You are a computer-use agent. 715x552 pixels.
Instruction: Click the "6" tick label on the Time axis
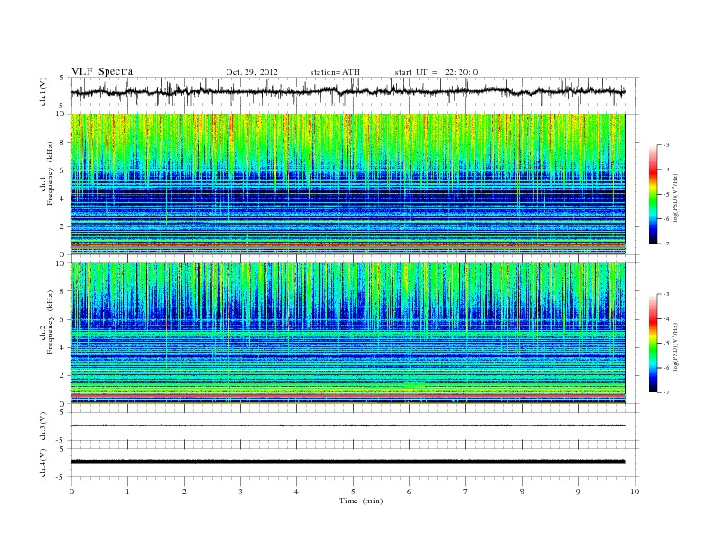(x=410, y=492)
